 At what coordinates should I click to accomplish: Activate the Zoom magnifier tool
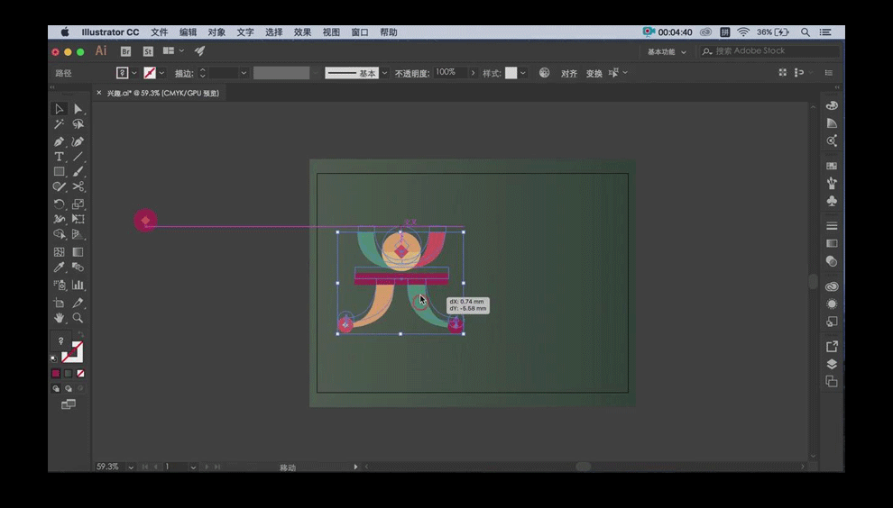tap(78, 318)
